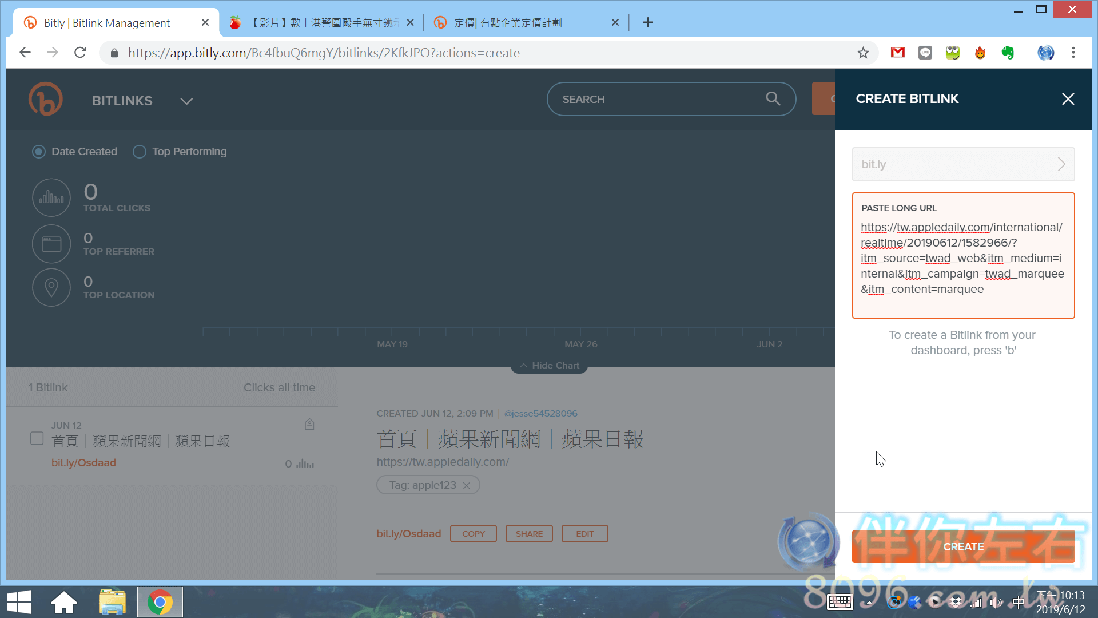Image resolution: width=1098 pixels, height=618 pixels.
Task: Open the Gmail extension icon
Action: (897, 53)
